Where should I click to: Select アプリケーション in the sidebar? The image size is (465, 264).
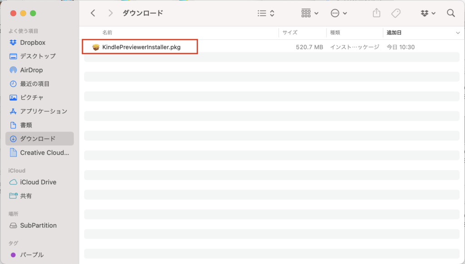click(x=43, y=111)
